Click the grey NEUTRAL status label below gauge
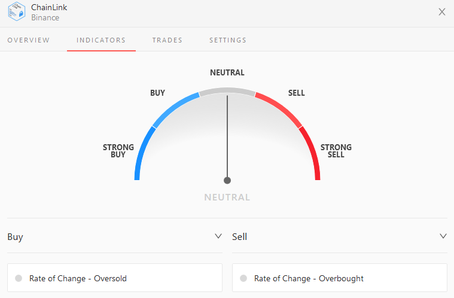Screen dimensions: 454x298 click(227, 197)
